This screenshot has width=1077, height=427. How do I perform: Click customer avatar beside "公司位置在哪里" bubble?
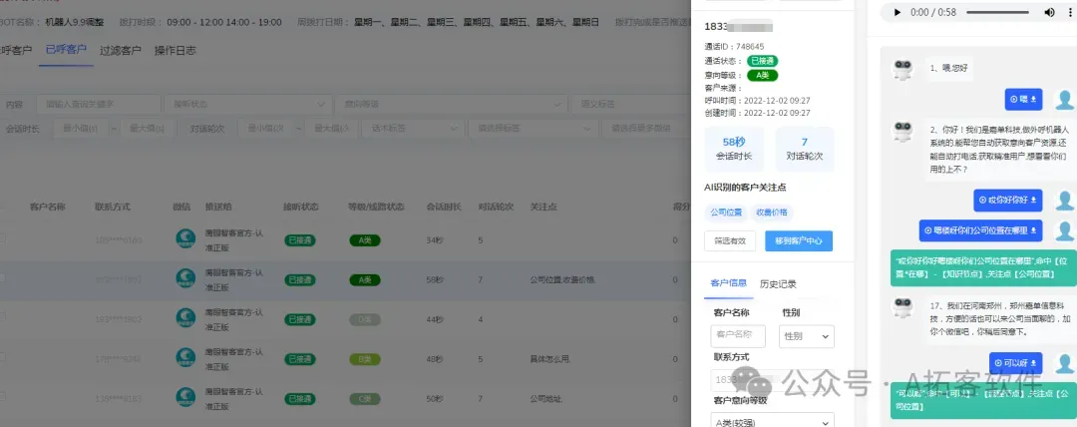tap(1065, 230)
